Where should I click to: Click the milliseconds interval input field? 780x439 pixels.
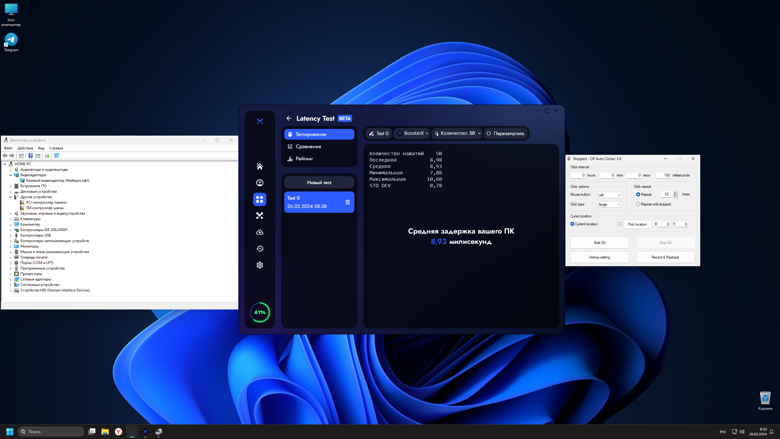663,175
